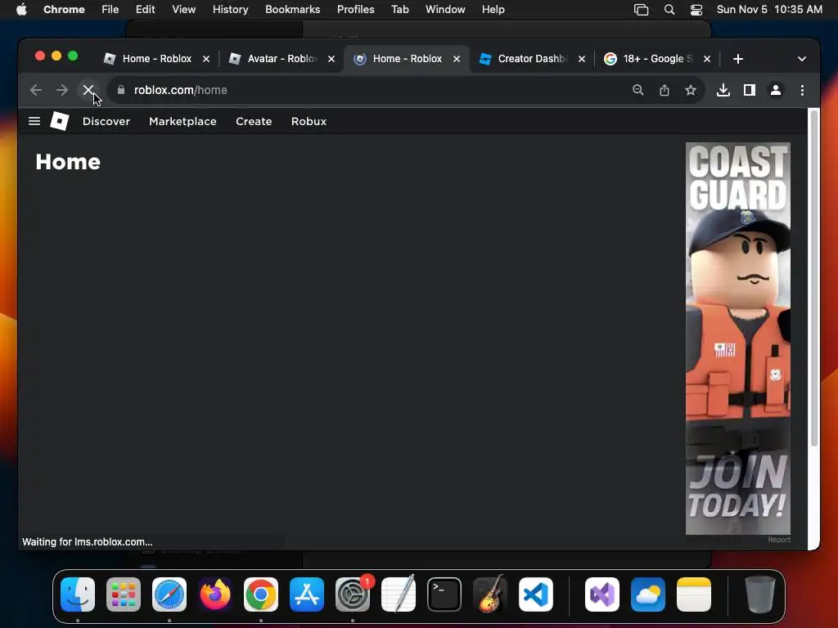Image resolution: width=838 pixels, height=628 pixels.
Task: Open Finder from the Dock
Action: point(78,594)
